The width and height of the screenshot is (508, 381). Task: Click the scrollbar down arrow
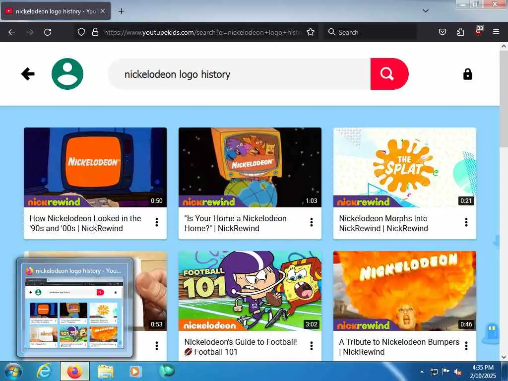[x=504, y=357]
